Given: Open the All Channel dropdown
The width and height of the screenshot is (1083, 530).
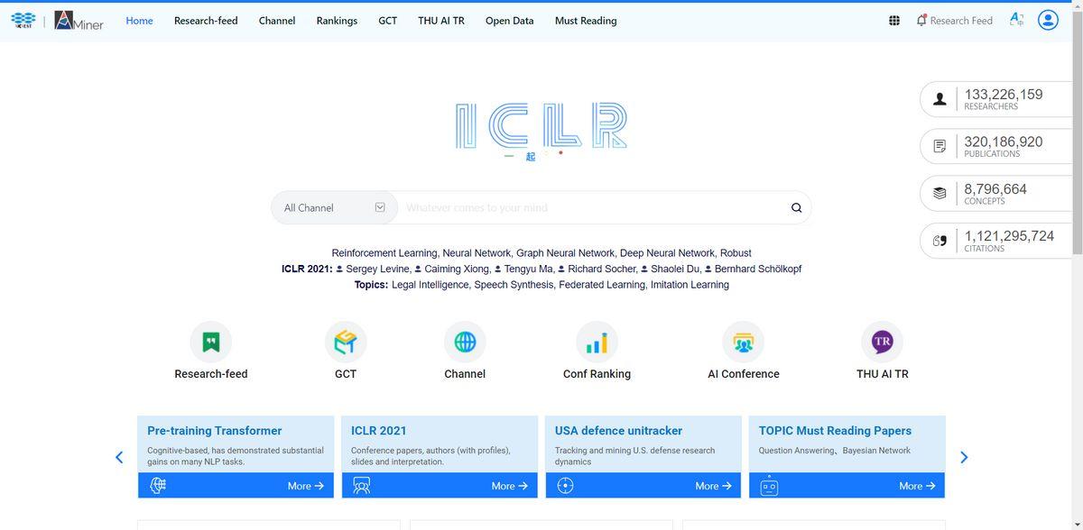Looking at the screenshot, I should (335, 207).
